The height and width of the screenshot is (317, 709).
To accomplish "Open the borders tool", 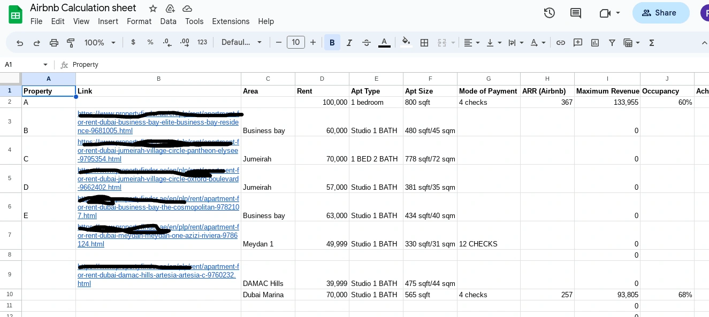I will [424, 43].
